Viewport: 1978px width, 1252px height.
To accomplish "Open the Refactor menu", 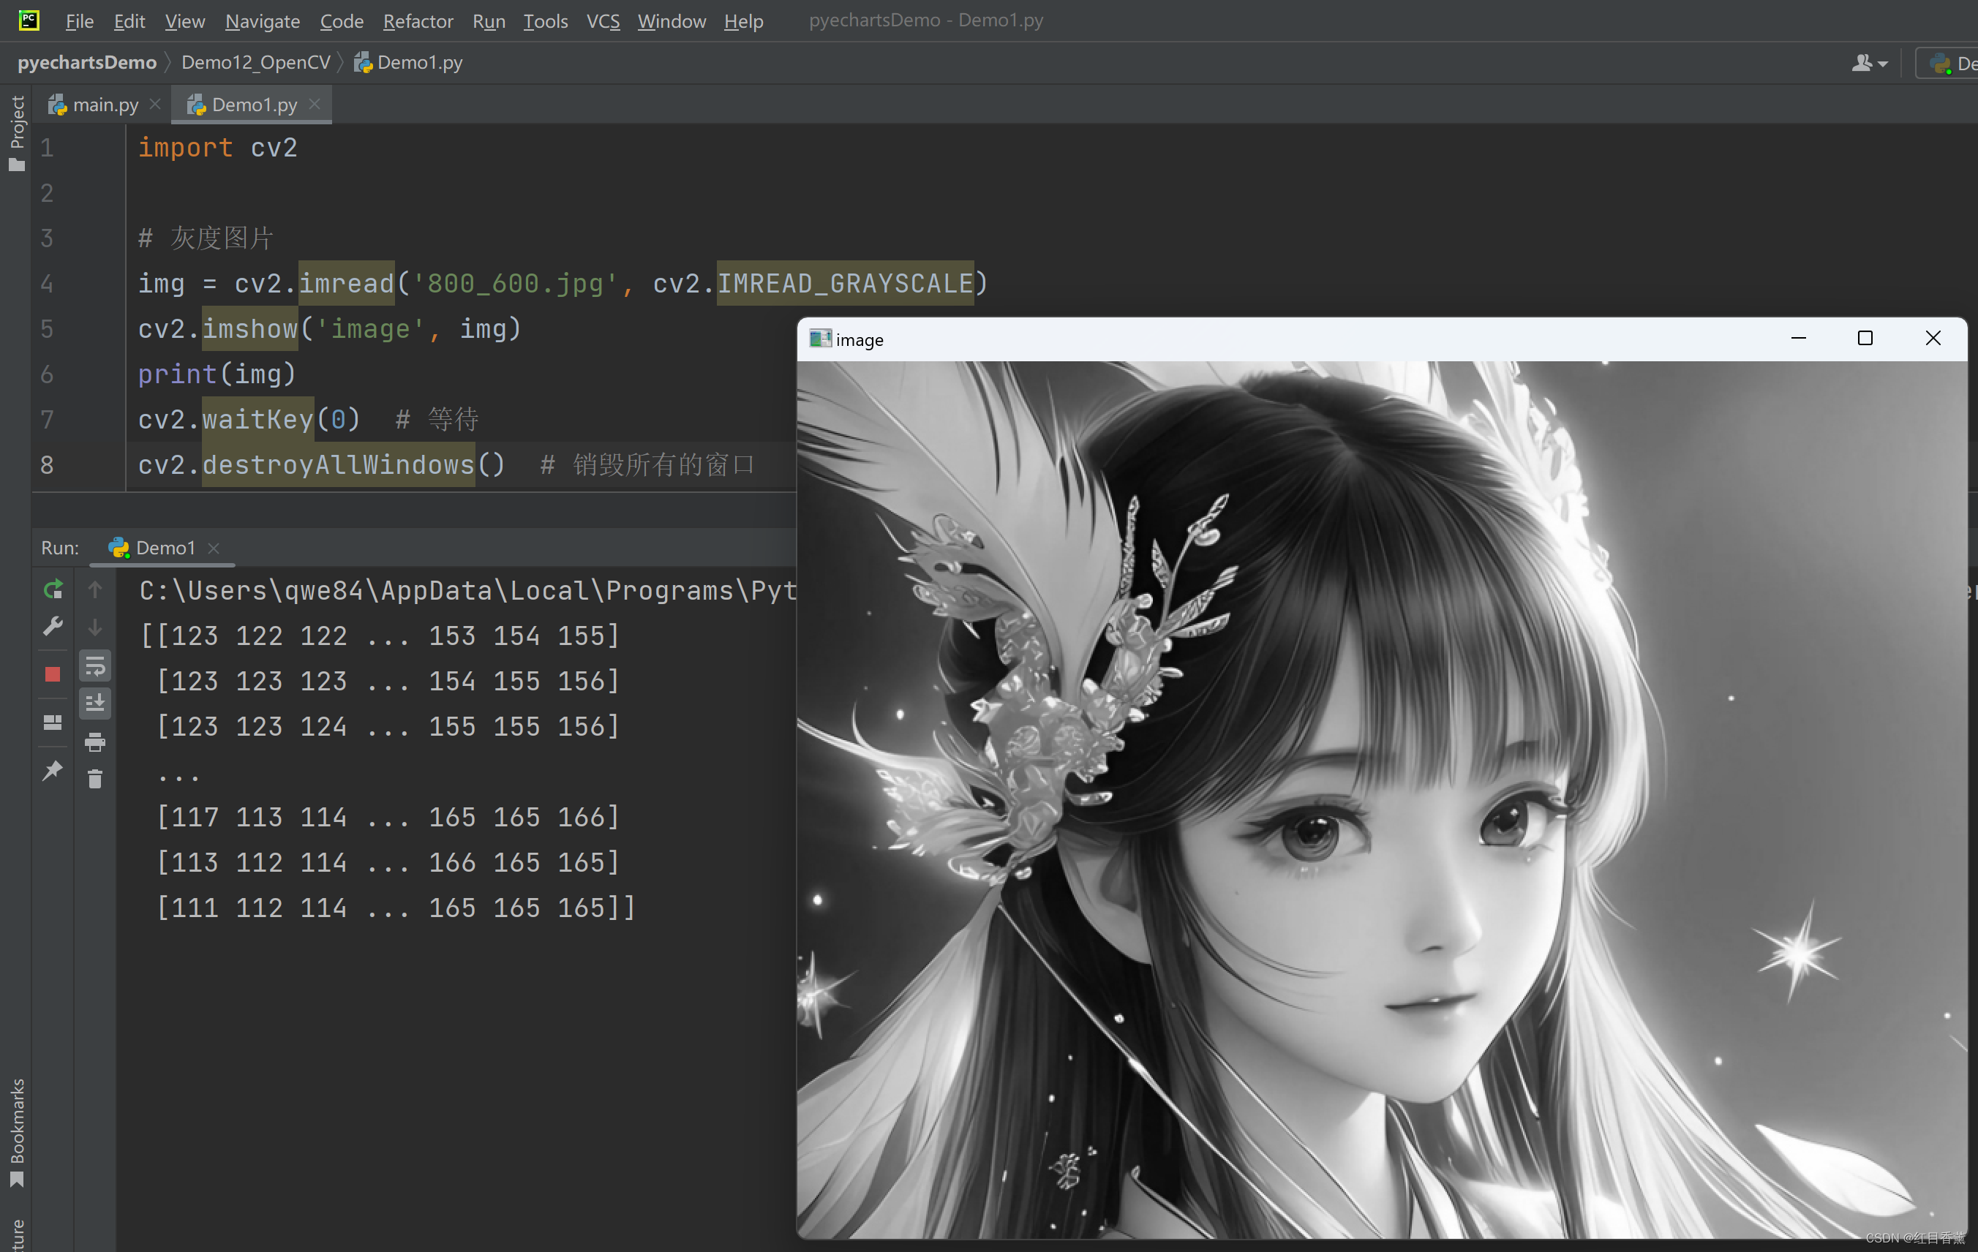I will 417,20.
